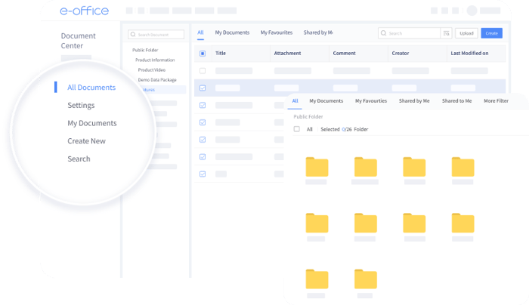Open the last folder in the top row
The width and height of the screenshot is (529, 305).
point(462,166)
